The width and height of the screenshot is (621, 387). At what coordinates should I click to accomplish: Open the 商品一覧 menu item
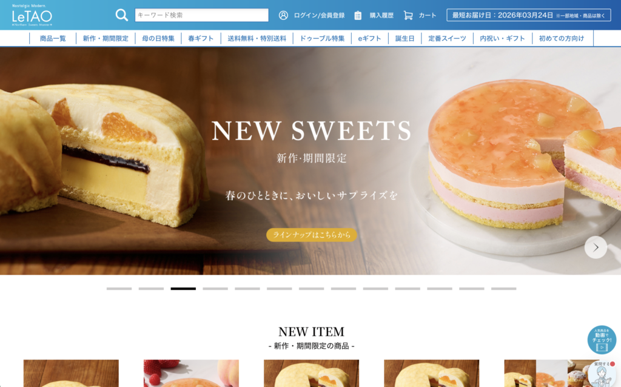[x=53, y=38]
